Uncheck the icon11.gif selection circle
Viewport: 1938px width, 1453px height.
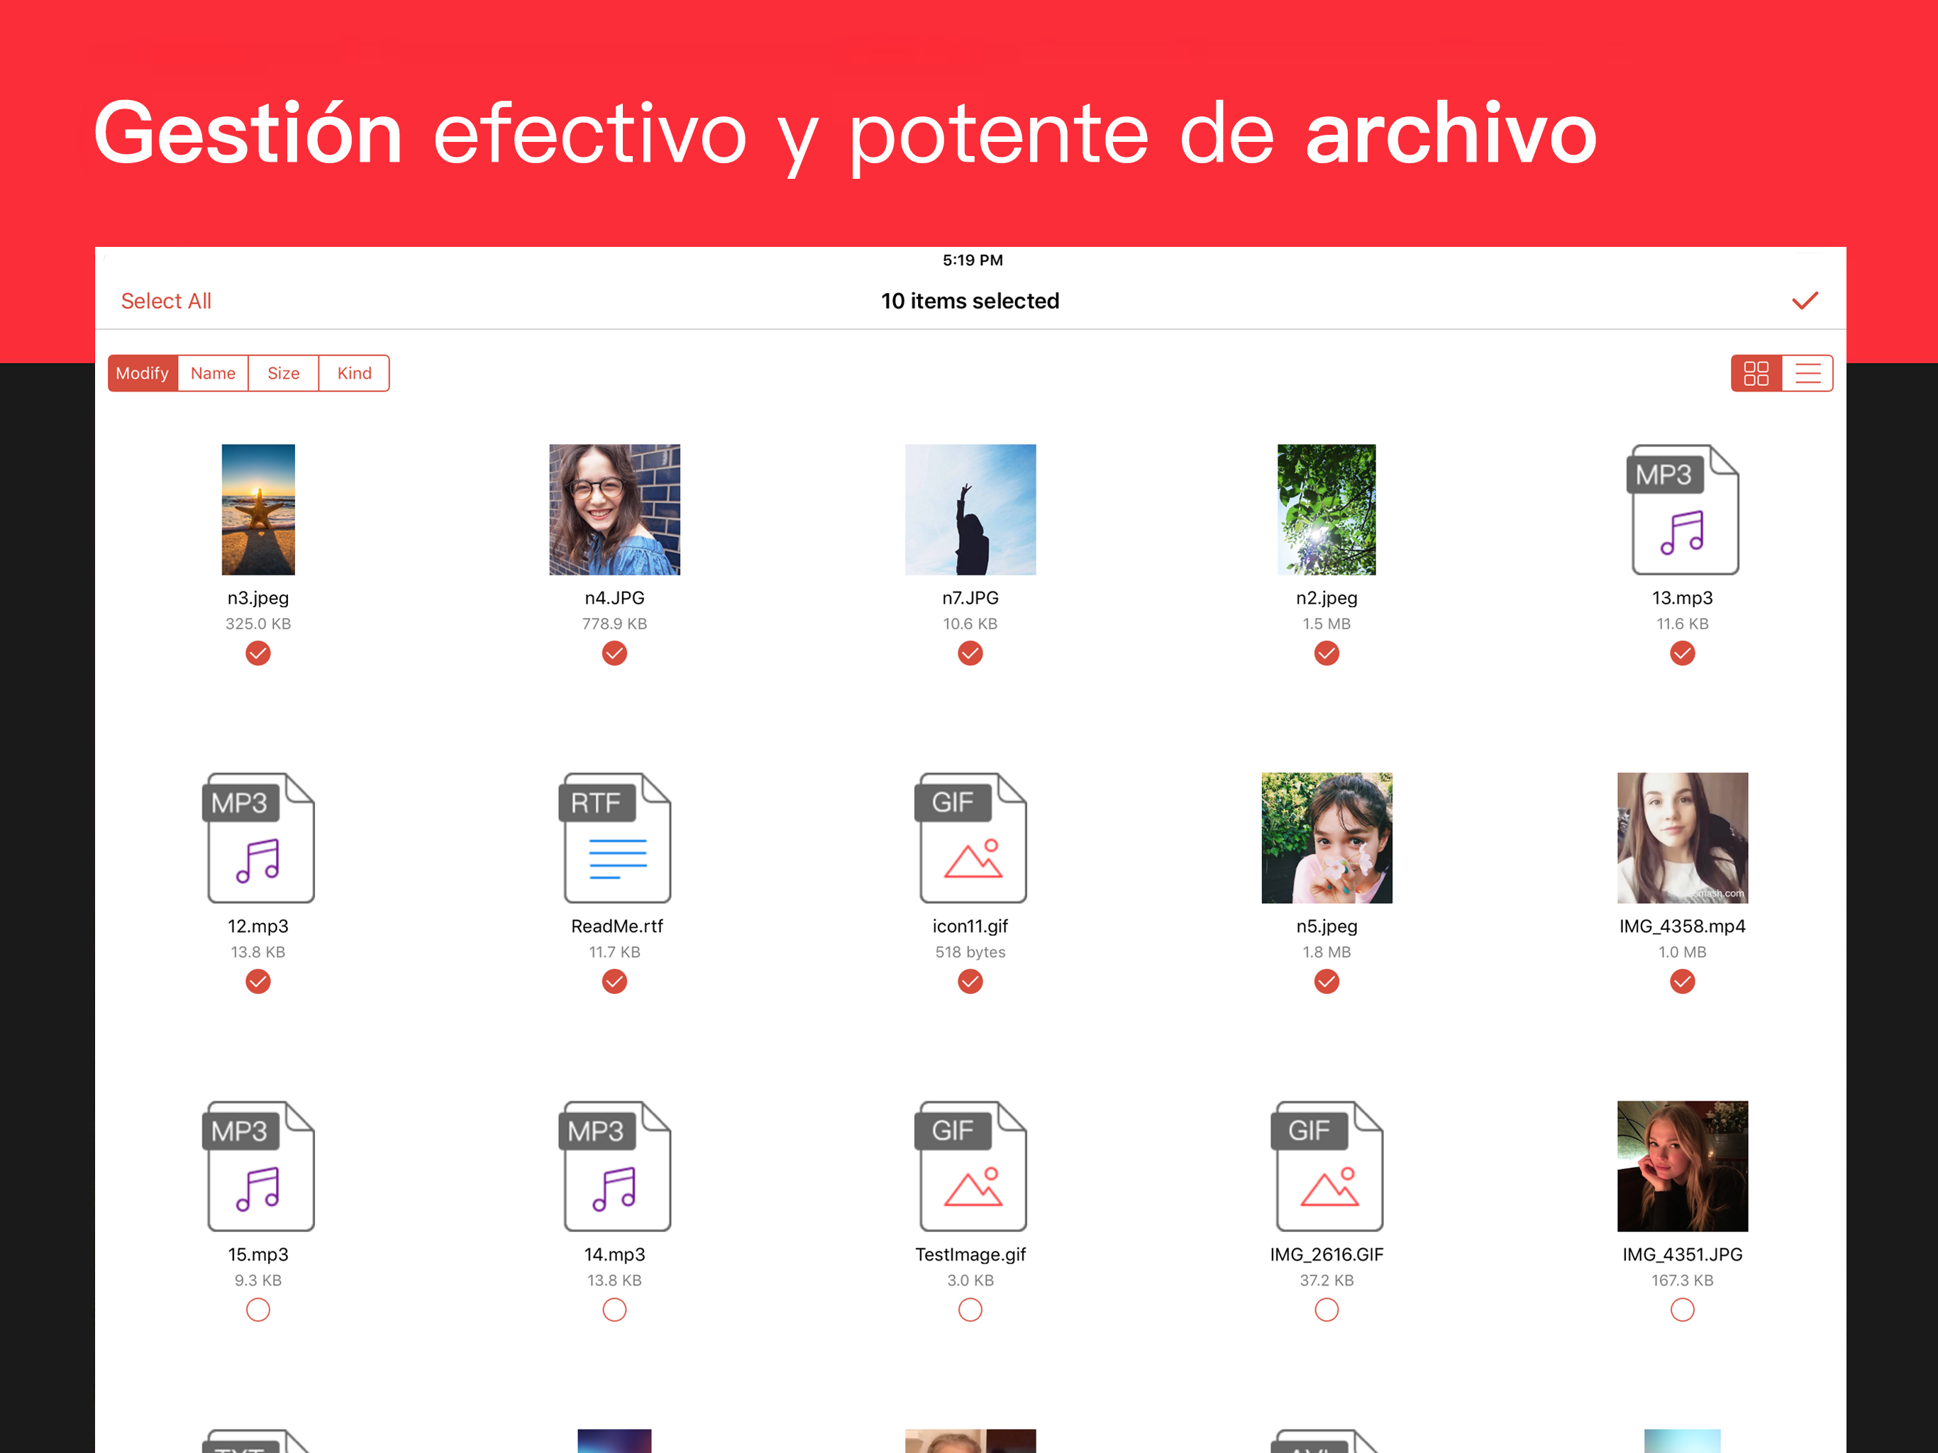(x=970, y=981)
